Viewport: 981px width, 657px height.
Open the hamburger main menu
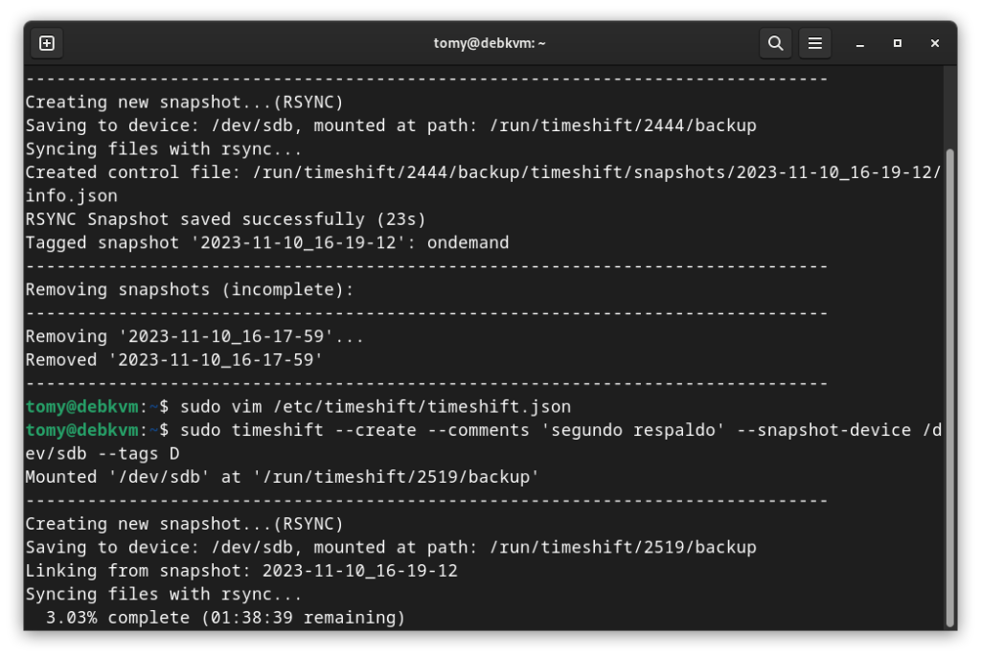[x=815, y=43]
